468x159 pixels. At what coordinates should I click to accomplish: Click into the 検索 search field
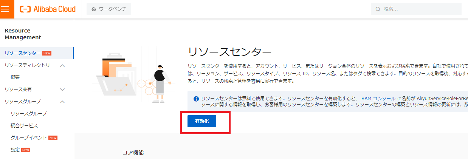[x=416, y=9]
